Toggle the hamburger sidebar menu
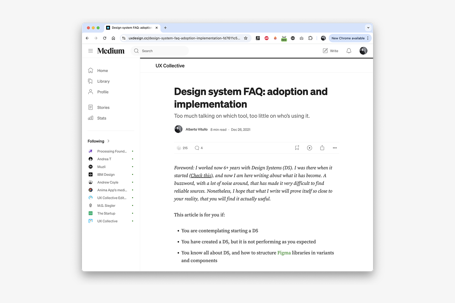This screenshot has height=303, width=455. point(91,51)
